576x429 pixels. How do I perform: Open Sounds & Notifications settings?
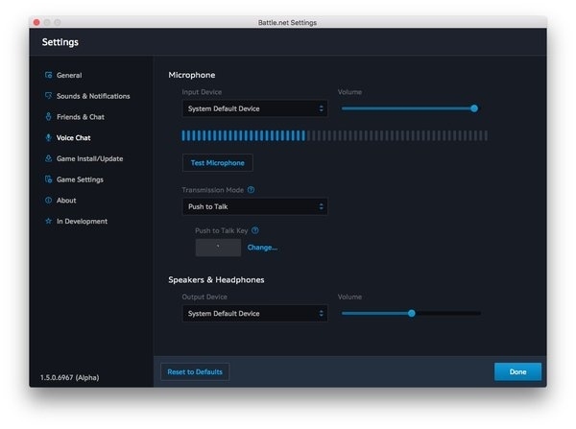pyautogui.click(x=93, y=96)
